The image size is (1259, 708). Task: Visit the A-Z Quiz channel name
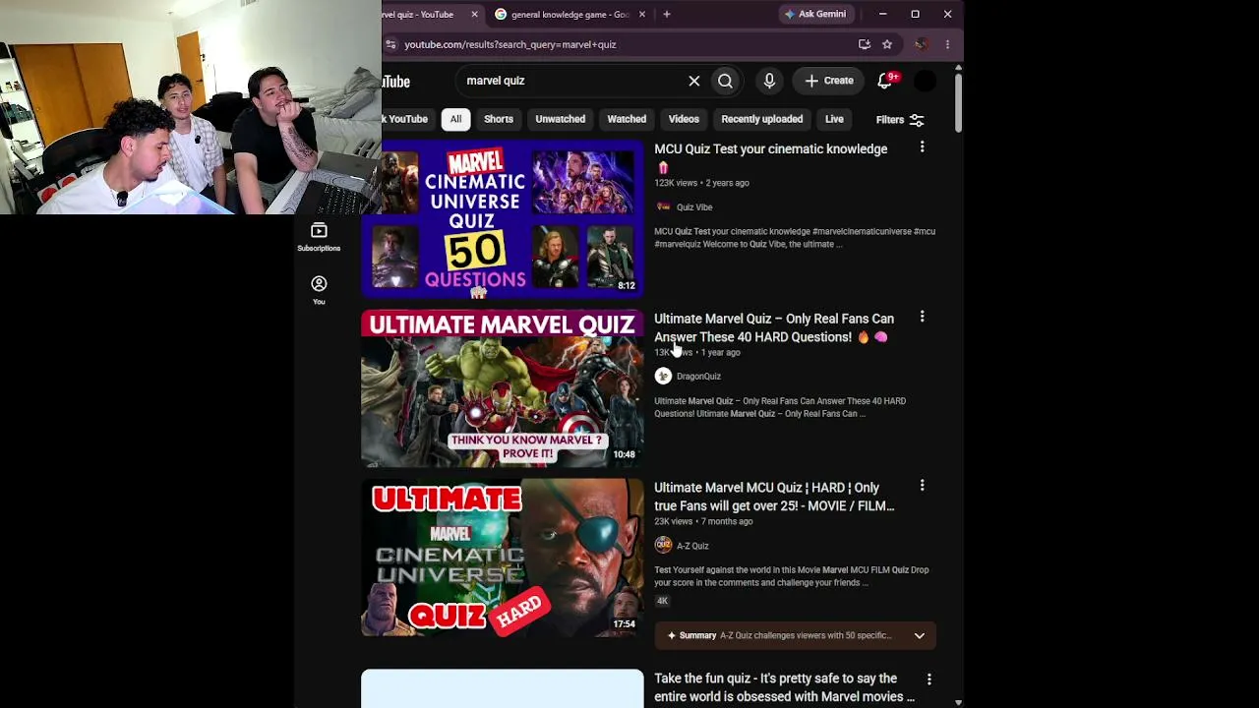[692, 546]
